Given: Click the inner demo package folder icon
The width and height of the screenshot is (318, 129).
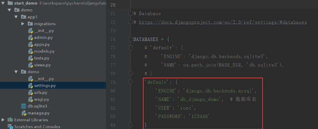Looking at the screenshot, I should tap(24, 72).
